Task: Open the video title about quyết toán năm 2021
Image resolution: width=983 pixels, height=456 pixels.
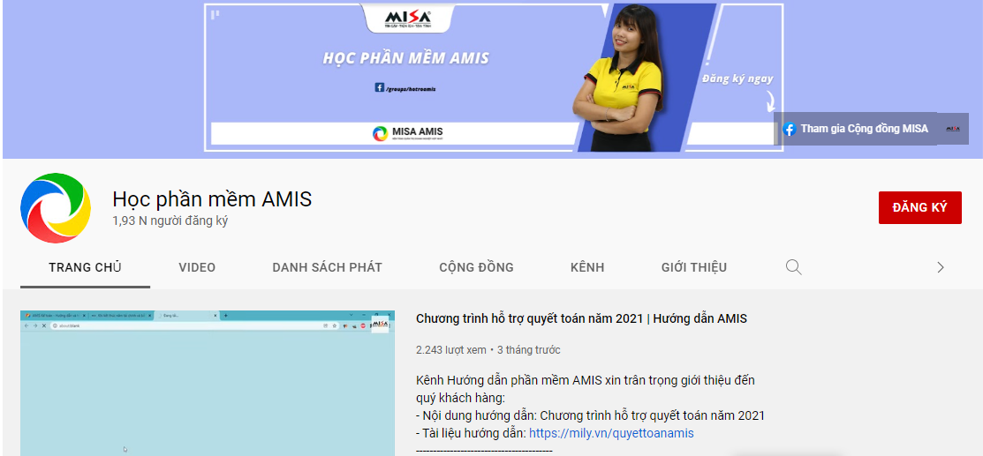Action: coord(581,318)
